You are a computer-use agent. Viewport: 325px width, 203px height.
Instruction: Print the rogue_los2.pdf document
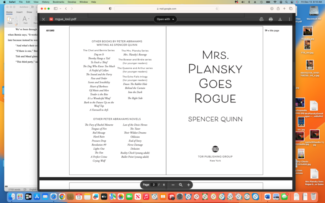pyautogui.click(x=271, y=19)
